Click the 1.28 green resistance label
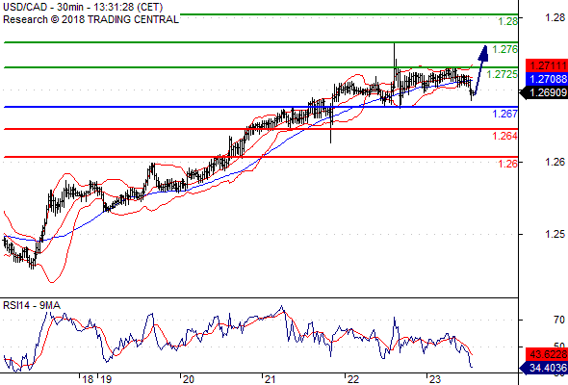This screenshot has height=385, width=568. pos(507,21)
